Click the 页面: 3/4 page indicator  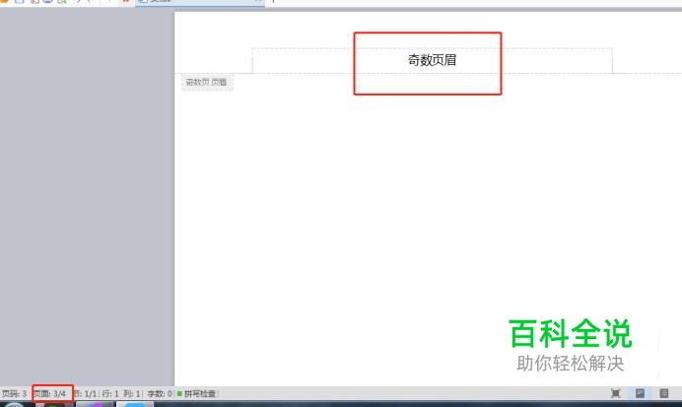[x=50, y=394]
